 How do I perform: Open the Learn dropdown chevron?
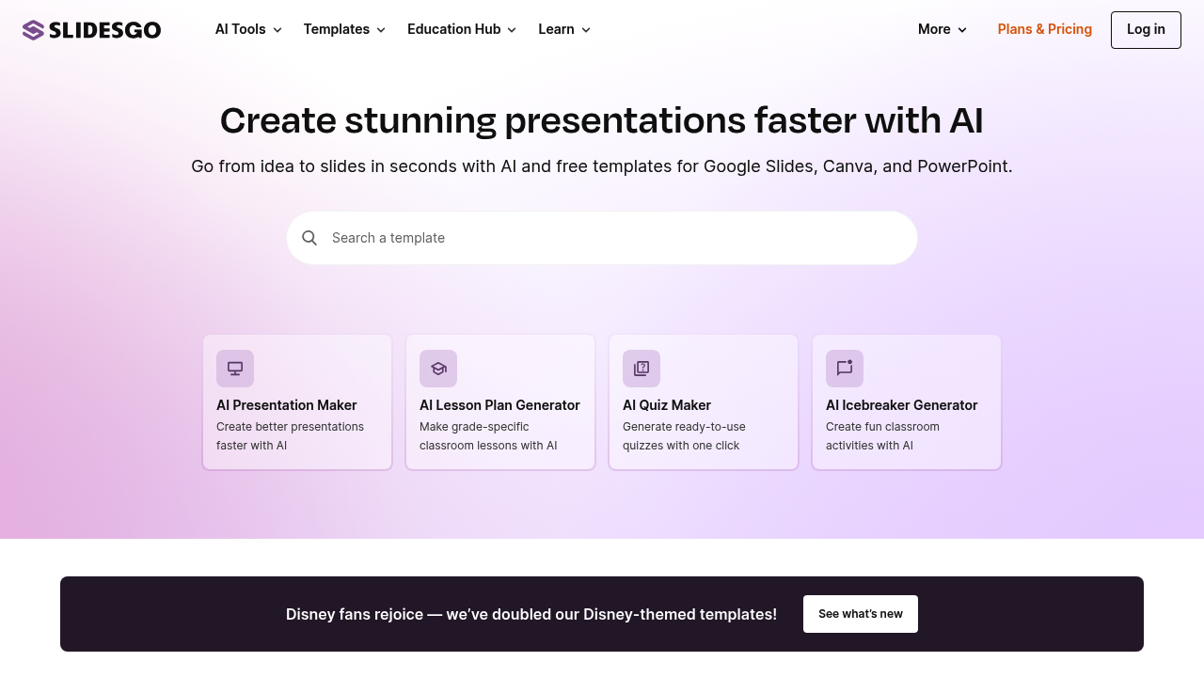tap(586, 30)
